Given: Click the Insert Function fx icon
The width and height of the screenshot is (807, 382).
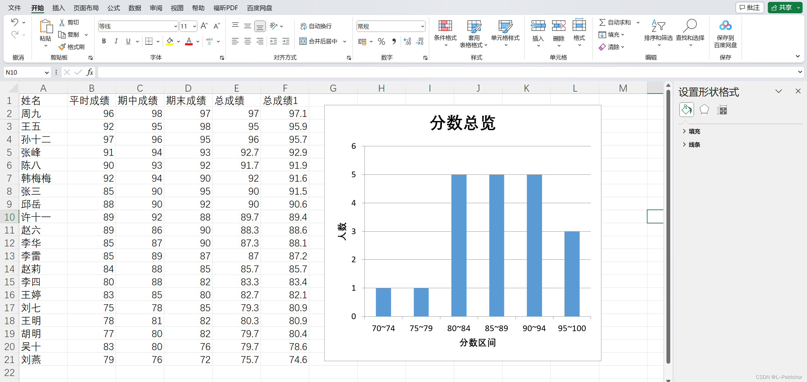Looking at the screenshot, I should click(x=90, y=72).
